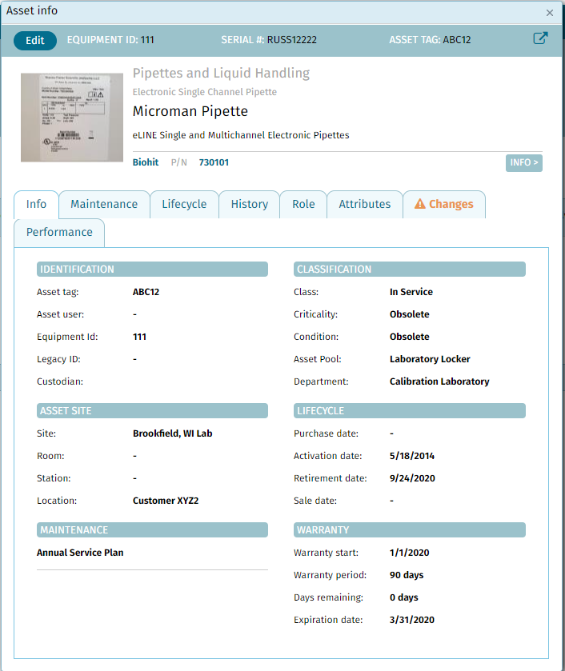Click the Purchase date label
Viewport: 565px width, 671px height.
tap(326, 433)
